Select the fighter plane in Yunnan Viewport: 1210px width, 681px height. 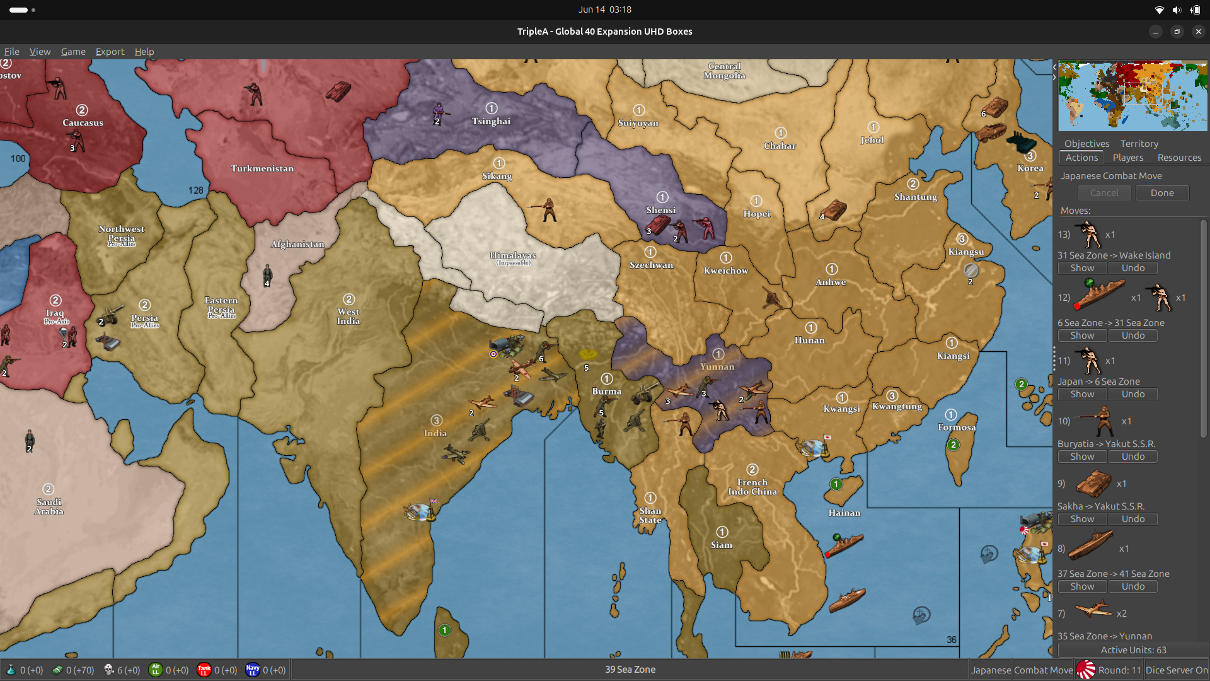point(679,391)
